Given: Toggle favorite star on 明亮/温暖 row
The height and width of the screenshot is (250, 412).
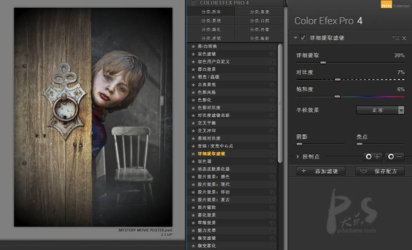Looking at the screenshot, I should (x=193, y=77).
